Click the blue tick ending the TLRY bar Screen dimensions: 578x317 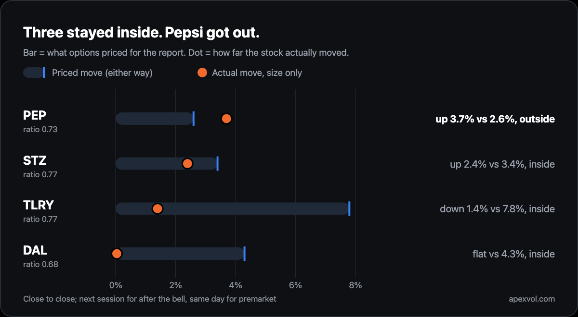[349, 208]
